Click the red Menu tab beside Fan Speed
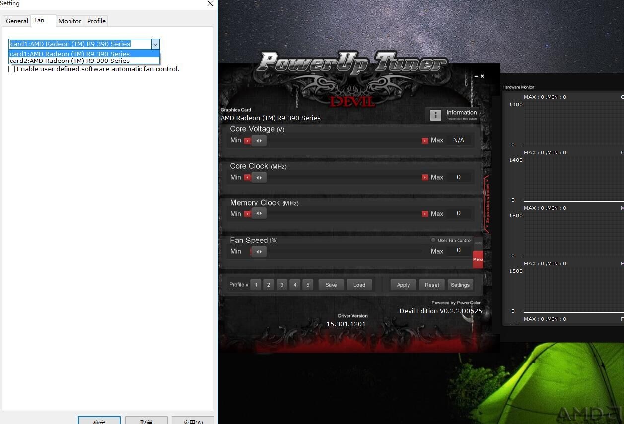 tap(478, 259)
